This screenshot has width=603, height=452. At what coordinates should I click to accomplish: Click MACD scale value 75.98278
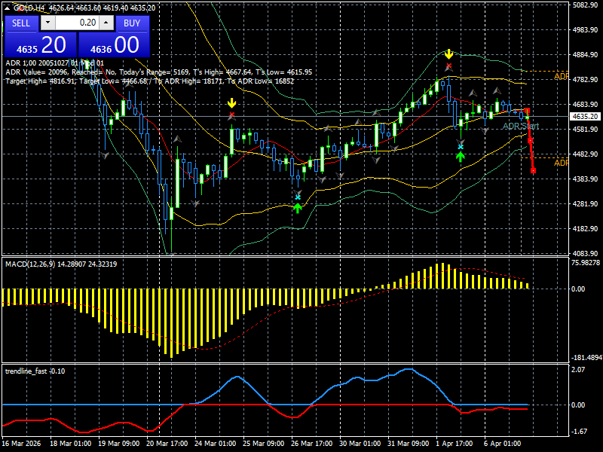[586, 263]
